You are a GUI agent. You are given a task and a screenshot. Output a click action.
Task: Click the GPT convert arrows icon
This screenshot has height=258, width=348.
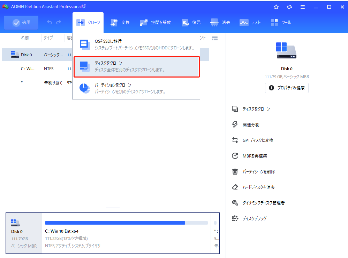pyautogui.click(x=235, y=140)
